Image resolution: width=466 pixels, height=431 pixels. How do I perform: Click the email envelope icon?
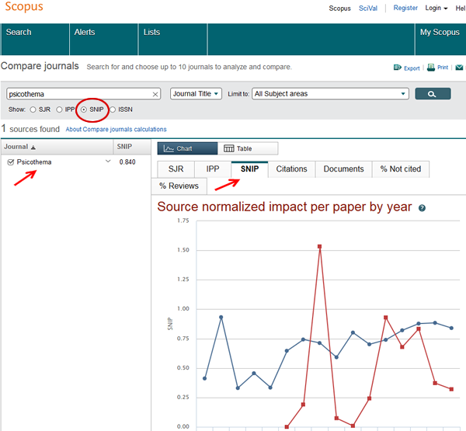(x=459, y=68)
